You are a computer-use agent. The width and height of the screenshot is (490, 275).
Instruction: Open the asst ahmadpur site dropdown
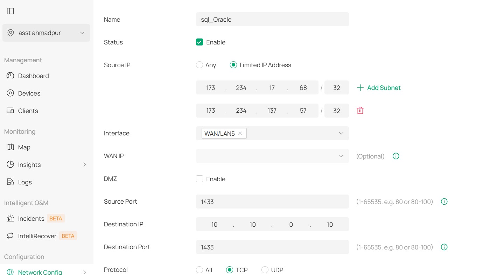(x=46, y=33)
